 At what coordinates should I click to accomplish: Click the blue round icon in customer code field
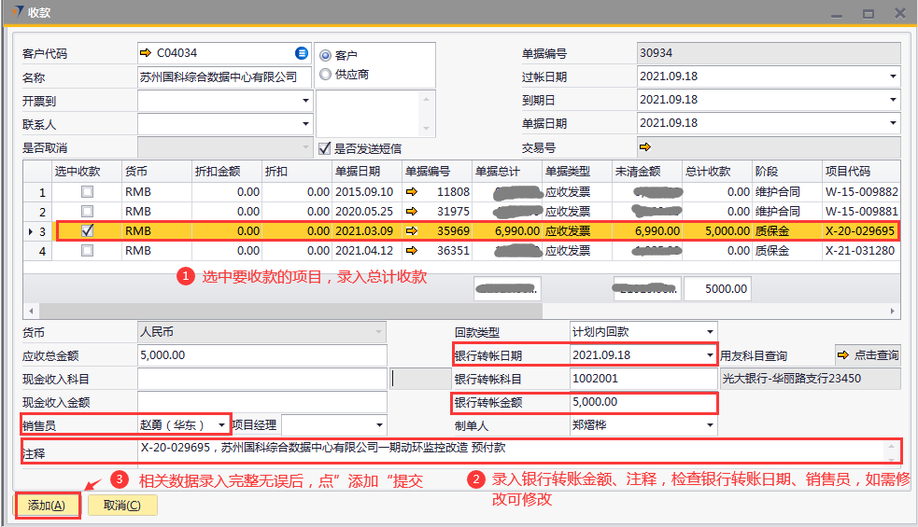[x=302, y=53]
